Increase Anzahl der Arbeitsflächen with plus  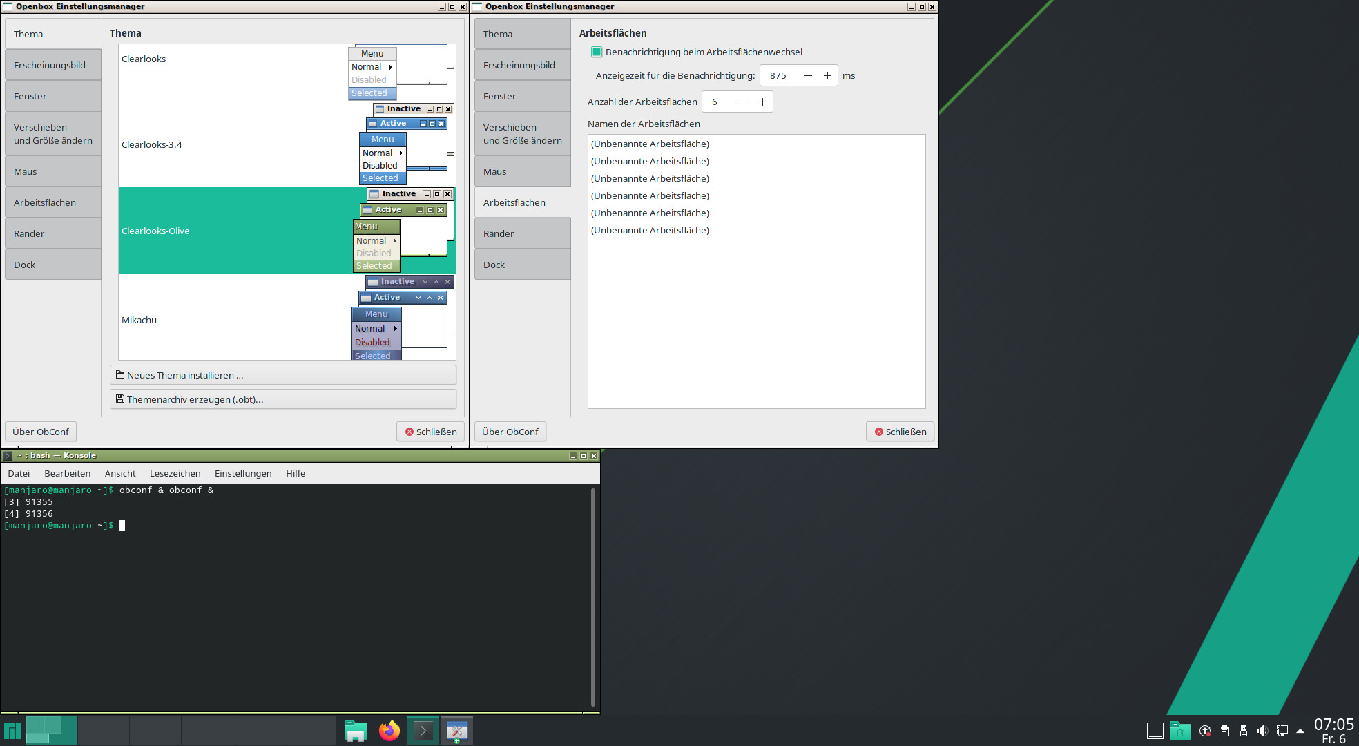pyautogui.click(x=762, y=102)
